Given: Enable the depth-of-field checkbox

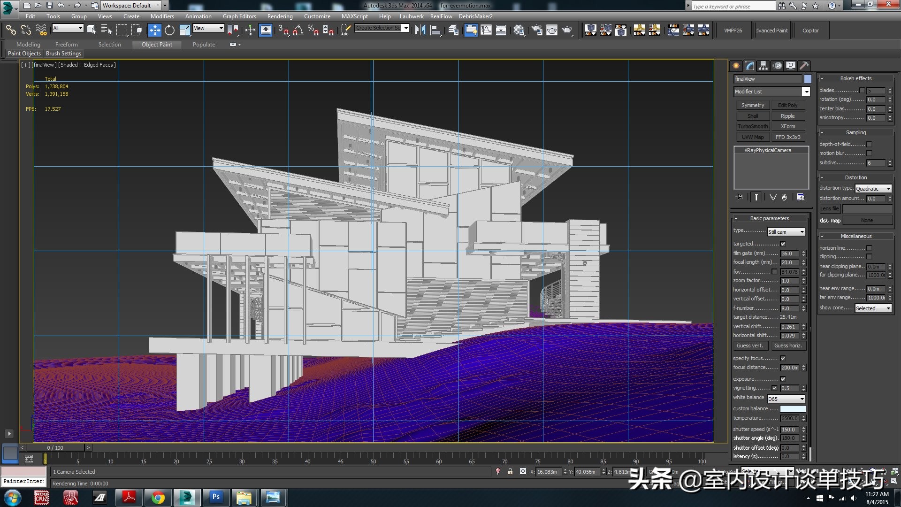Looking at the screenshot, I should click(x=869, y=144).
